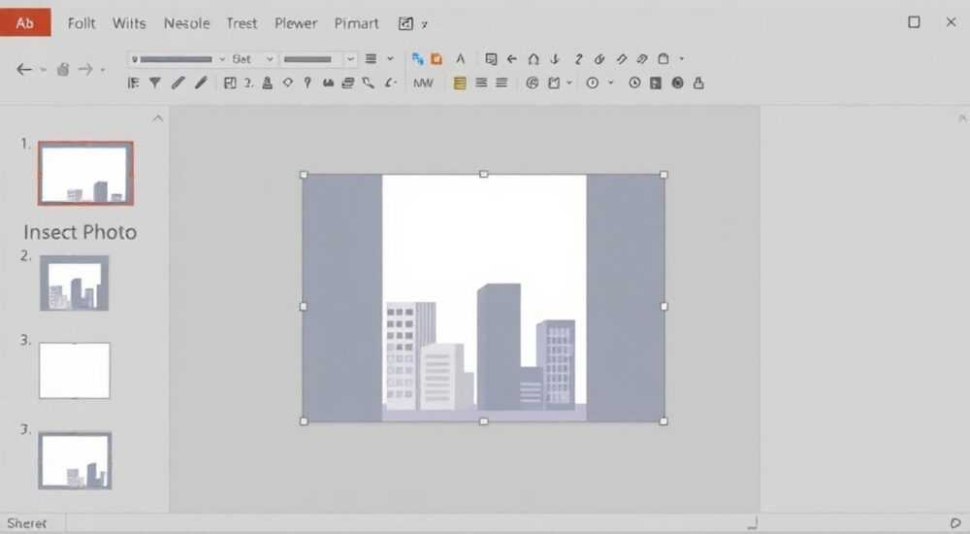
Task: Toggle right text alignment button
Action: pos(501,83)
